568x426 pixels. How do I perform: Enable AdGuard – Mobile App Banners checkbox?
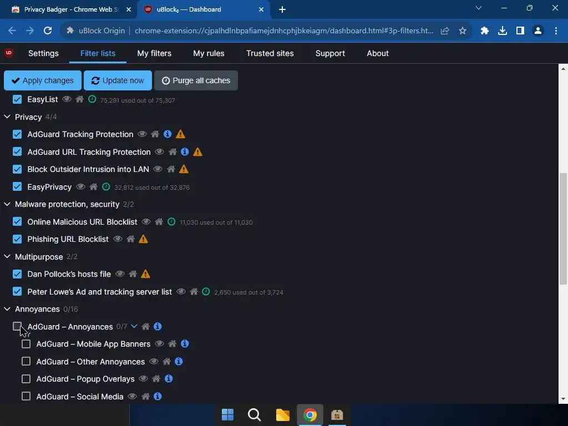(x=26, y=344)
